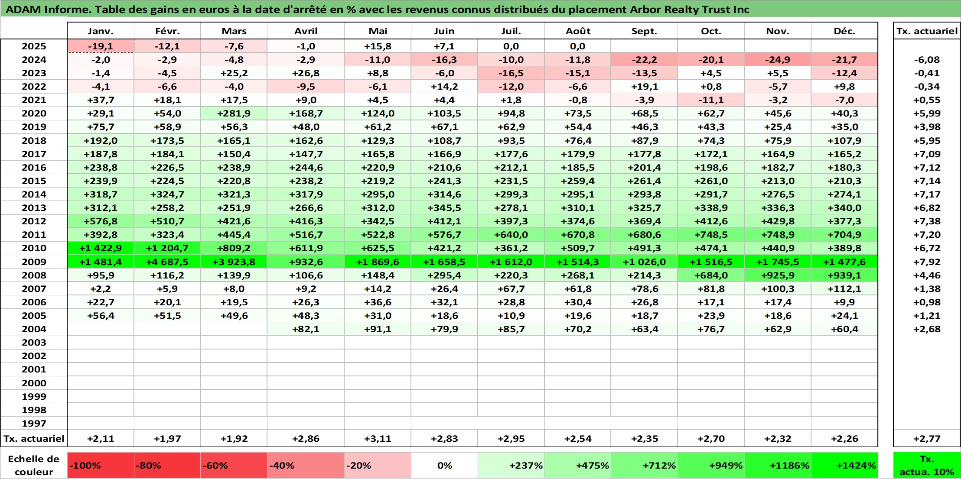This screenshot has height=479, width=961.
Task: Click the -100% color scale swatch
Action: coord(101,465)
